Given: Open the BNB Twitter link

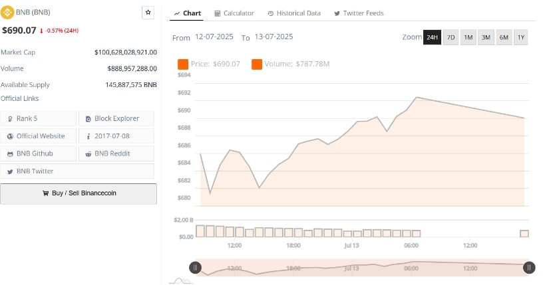Looking at the screenshot, I should (x=77, y=171).
